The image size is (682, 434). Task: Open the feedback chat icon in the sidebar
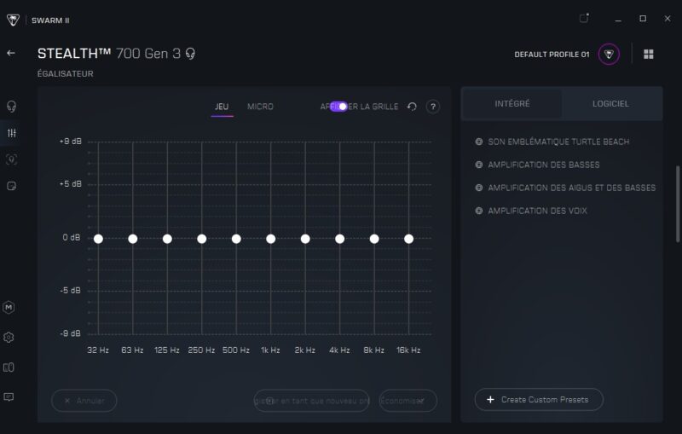[9, 396]
